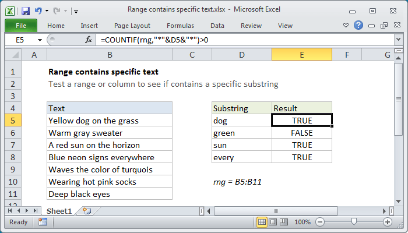Click the zoom in plus button
The image size is (408, 233).
pyautogui.click(x=388, y=222)
